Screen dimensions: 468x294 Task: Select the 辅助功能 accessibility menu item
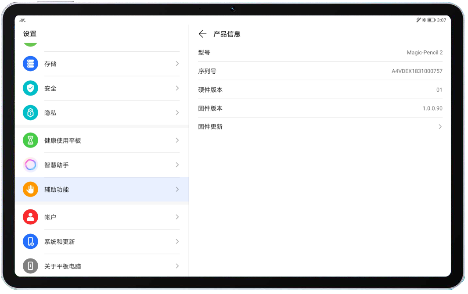57,190
